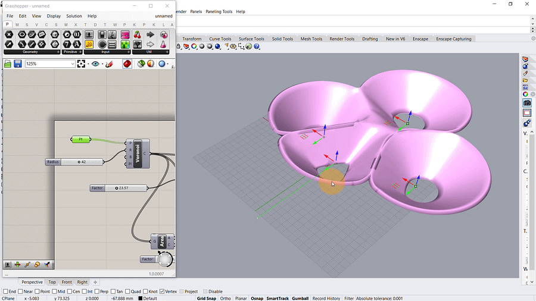536x301 pixels.
Task: Select the Control Knob round input icon
Action: click(x=102, y=44)
